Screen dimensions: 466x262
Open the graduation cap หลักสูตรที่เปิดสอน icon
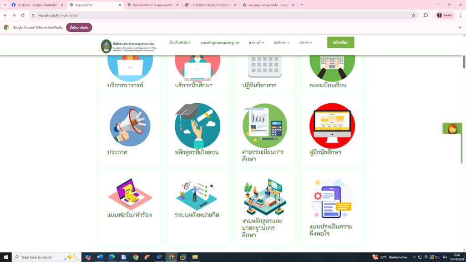pos(197,126)
